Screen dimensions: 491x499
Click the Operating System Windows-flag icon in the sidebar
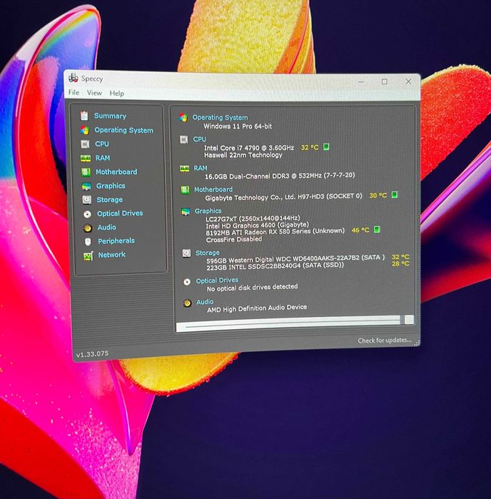pos(85,130)
